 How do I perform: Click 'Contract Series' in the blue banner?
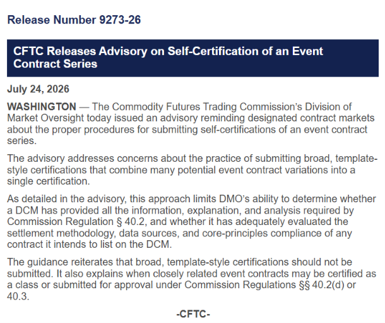(56, 64)
